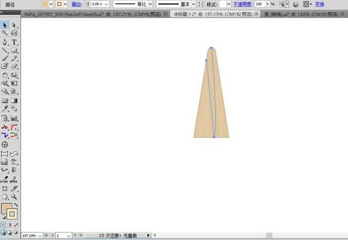The width and height of the screenshot is (348, 240).
Task: Open the 变换 transform panel link
Action: (320, 4)
